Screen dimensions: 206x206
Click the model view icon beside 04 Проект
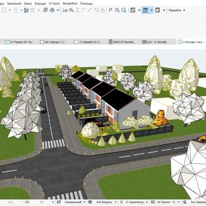click(x=153, y=202)
